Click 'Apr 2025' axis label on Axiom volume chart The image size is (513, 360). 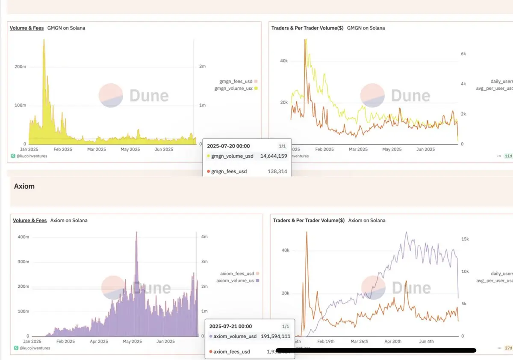click(x=99, y=342)
